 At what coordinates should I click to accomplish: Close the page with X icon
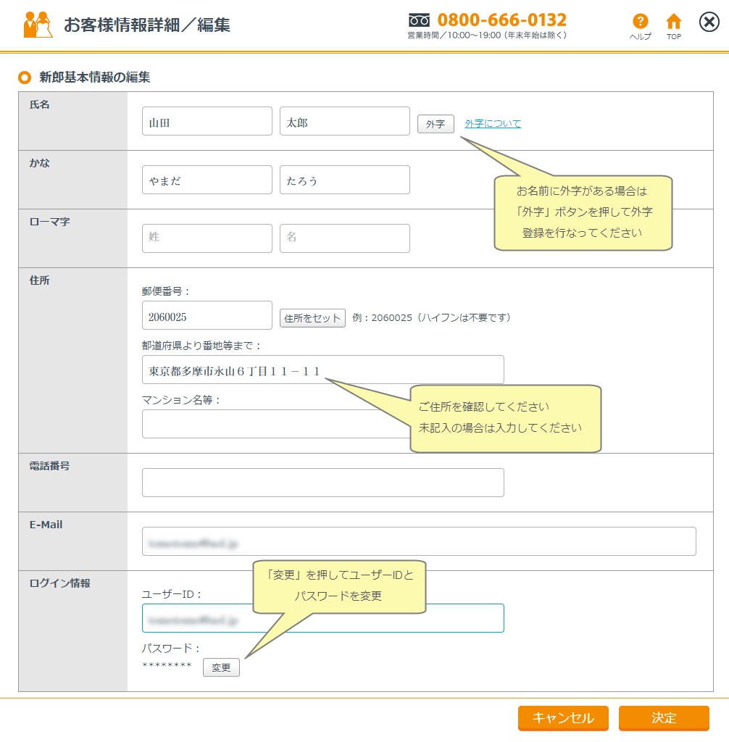point(709,22)
